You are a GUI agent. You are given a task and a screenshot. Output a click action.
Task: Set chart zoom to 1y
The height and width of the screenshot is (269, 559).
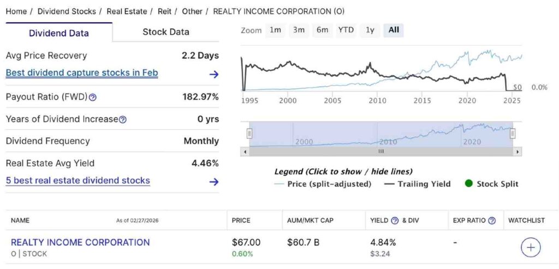click(370, 30)
